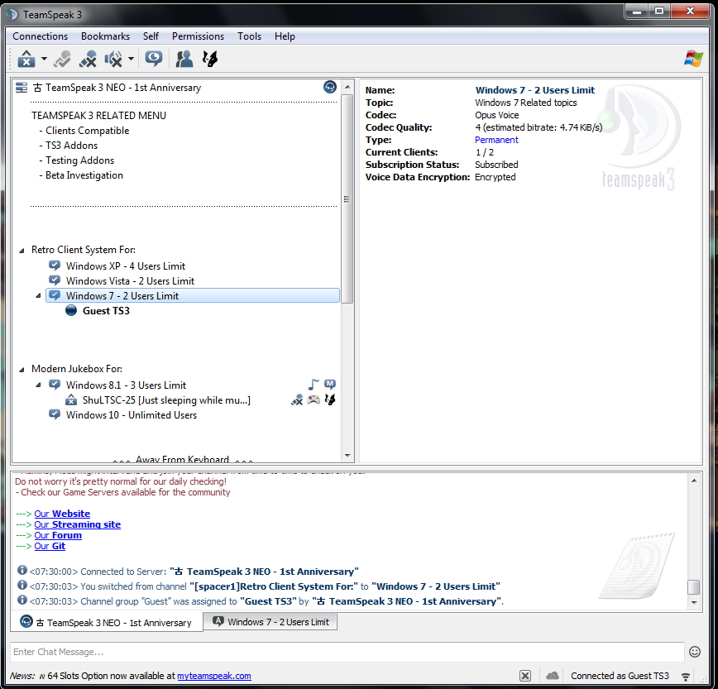
Task: Click the chat log scrollbar up arrow
Action: point(694,481)
